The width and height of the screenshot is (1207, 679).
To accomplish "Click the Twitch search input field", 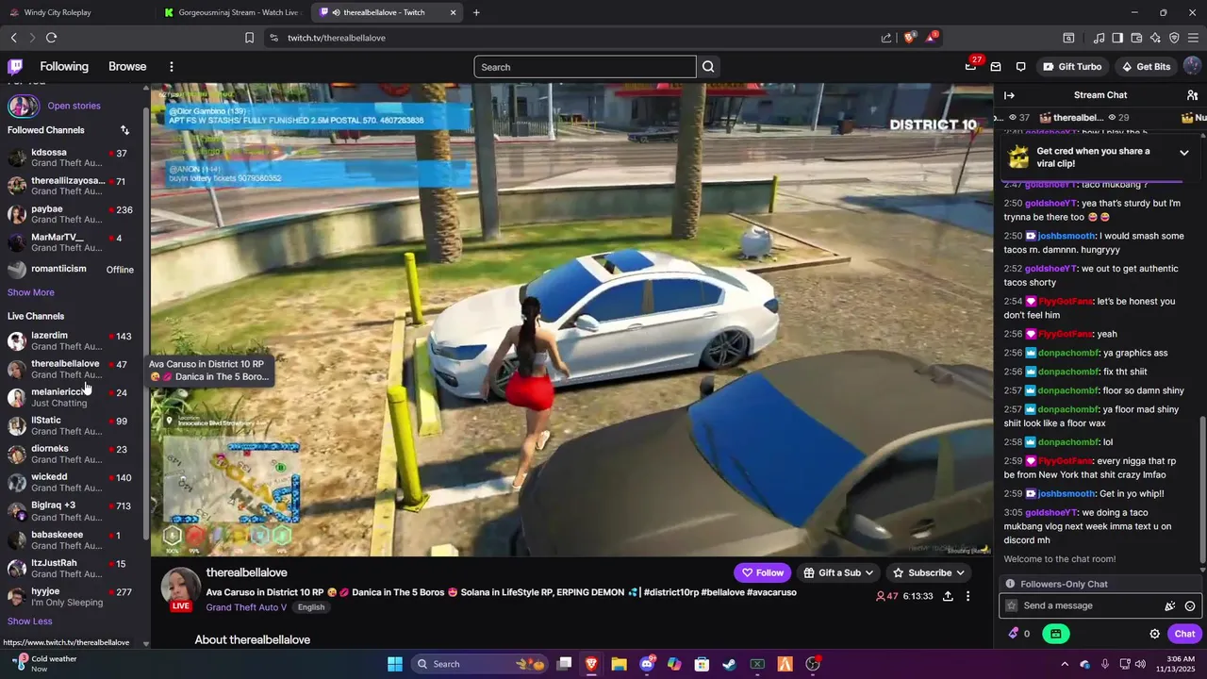I will pyautogui.click(x=585, y=67).
